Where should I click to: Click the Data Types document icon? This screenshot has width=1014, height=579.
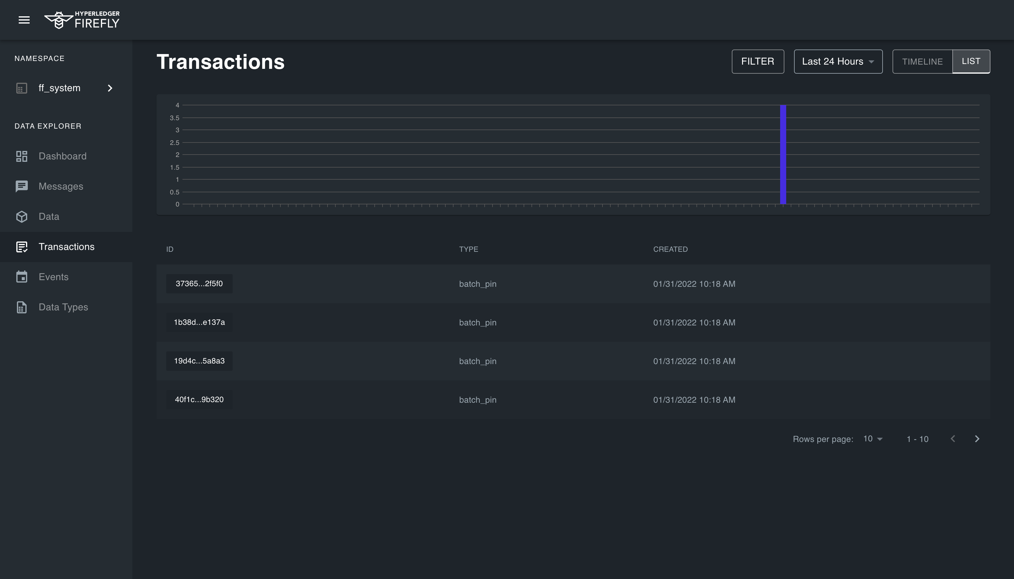[x=21, y=307]
